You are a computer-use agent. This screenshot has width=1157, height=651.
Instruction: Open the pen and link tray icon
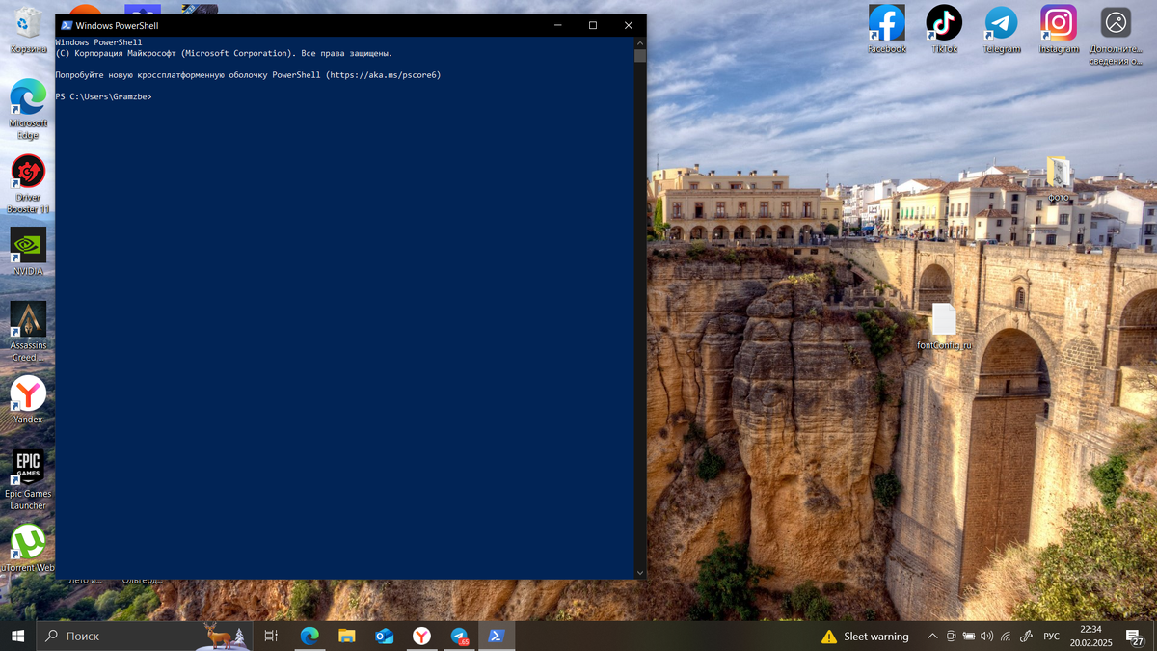pyautogui.click(x=1027, y=637)
